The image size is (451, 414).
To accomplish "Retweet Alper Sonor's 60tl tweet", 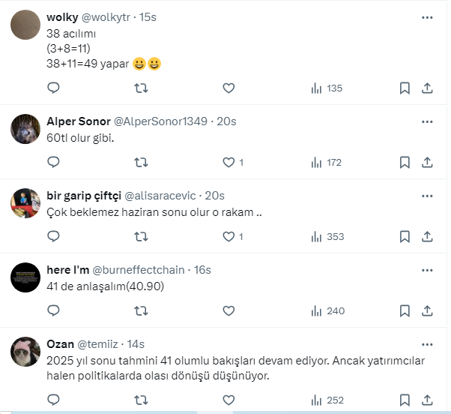I will click(140, 162).
